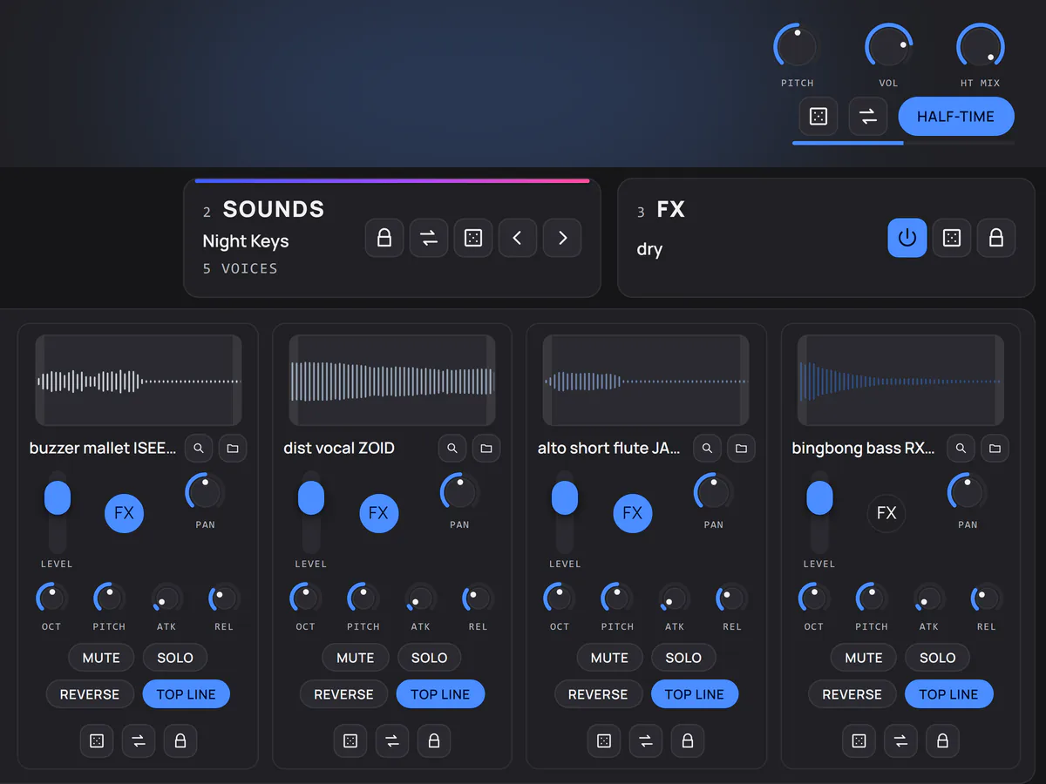Randomize the alto short flute voice with dice
This screenshot has width=1046, height=784.
click(x=604, y=740)
